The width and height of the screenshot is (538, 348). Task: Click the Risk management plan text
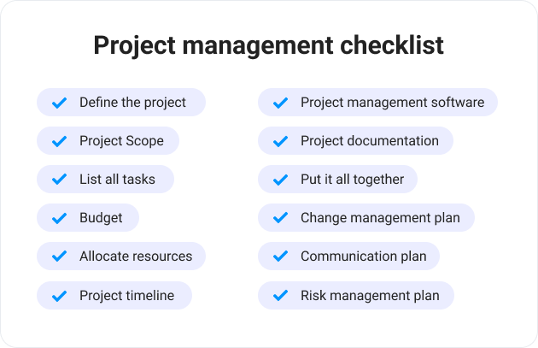point(370,296)
